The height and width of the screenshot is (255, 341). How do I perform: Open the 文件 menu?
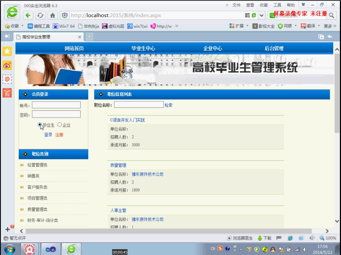[x=236, y=5]
